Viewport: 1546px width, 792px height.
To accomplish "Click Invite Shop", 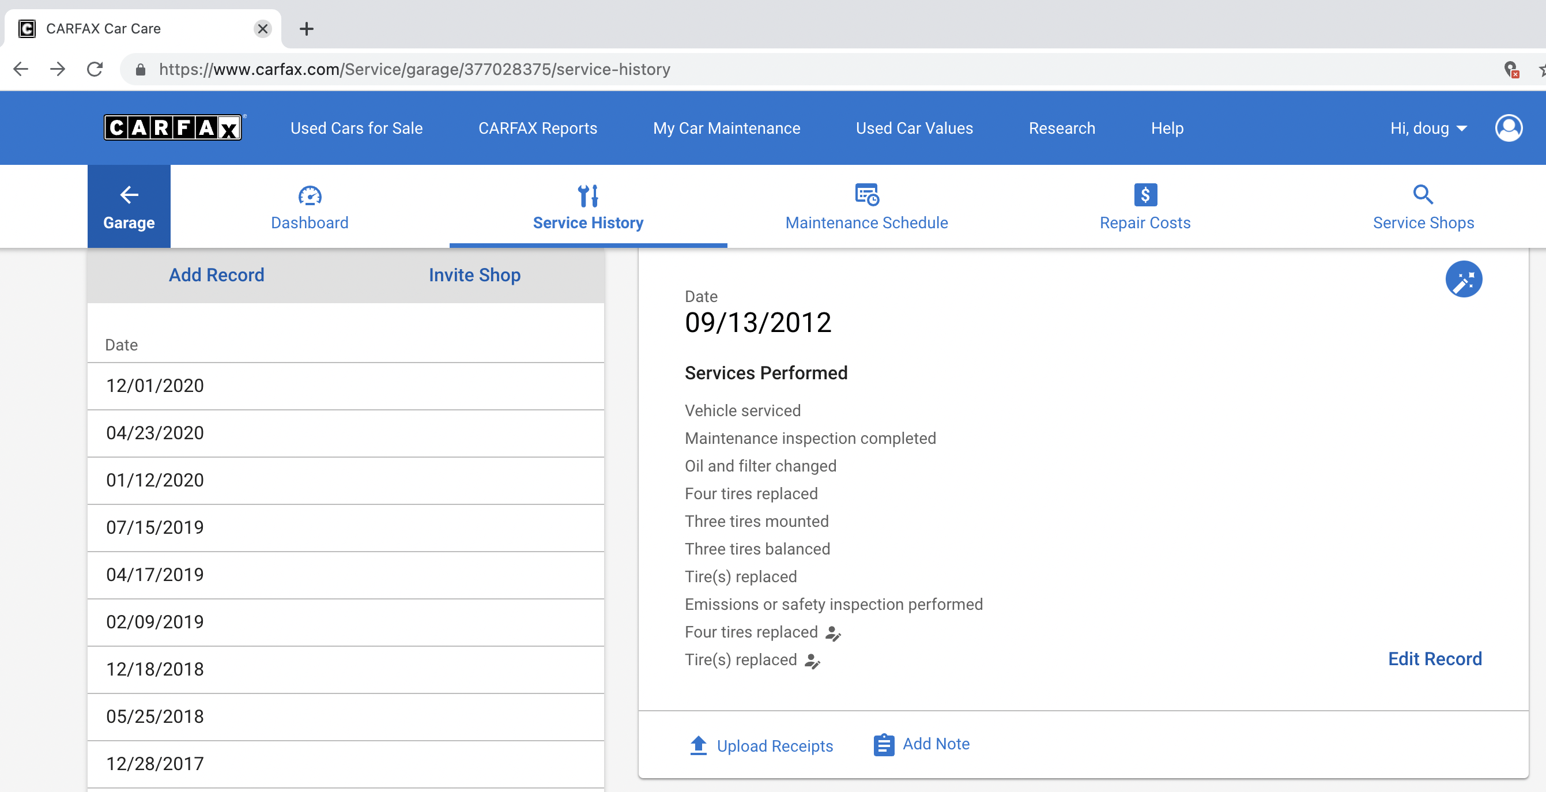I will (475, 275).
